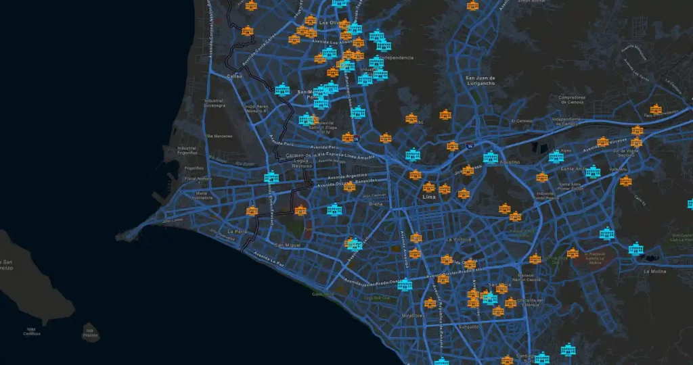Select the Fiscal Nomero label

pyautogui.click(x=198, y=178)
